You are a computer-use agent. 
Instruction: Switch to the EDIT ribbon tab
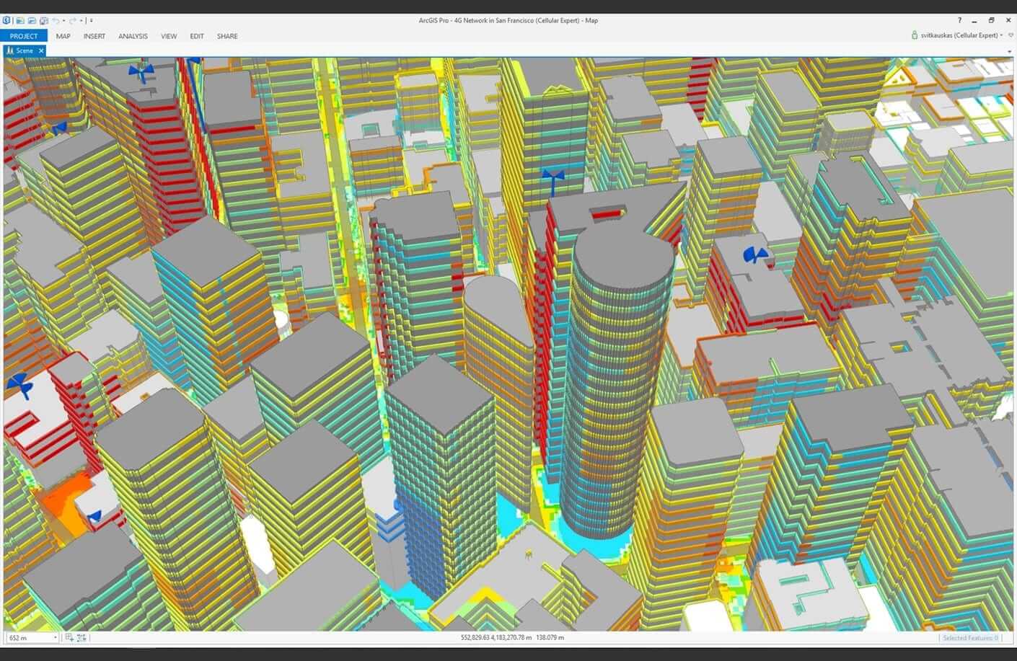[197, 36]
